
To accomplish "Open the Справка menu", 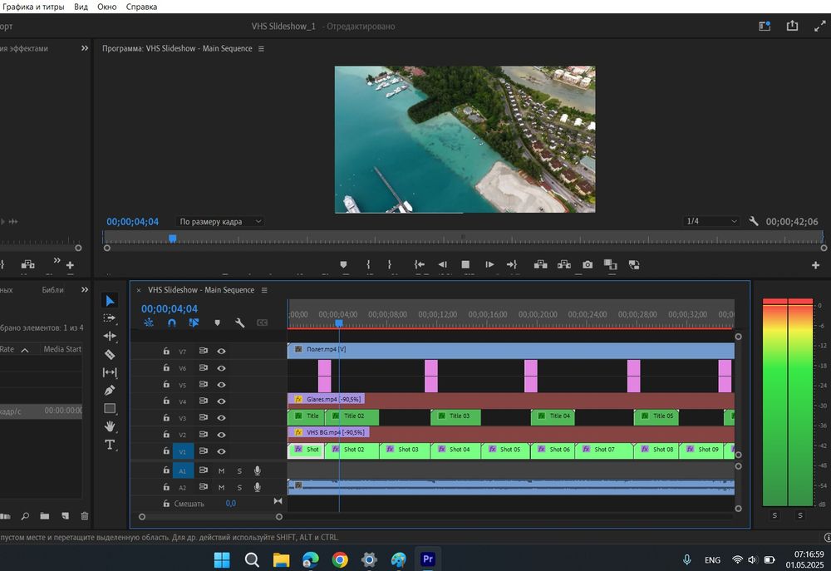I will pyautogui.click(x=140, y=7).
